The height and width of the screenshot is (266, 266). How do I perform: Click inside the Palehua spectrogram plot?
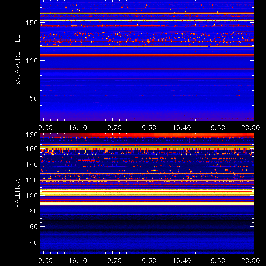(147, 193)
